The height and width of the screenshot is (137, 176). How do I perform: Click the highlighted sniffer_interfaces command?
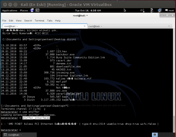(36, 118)
